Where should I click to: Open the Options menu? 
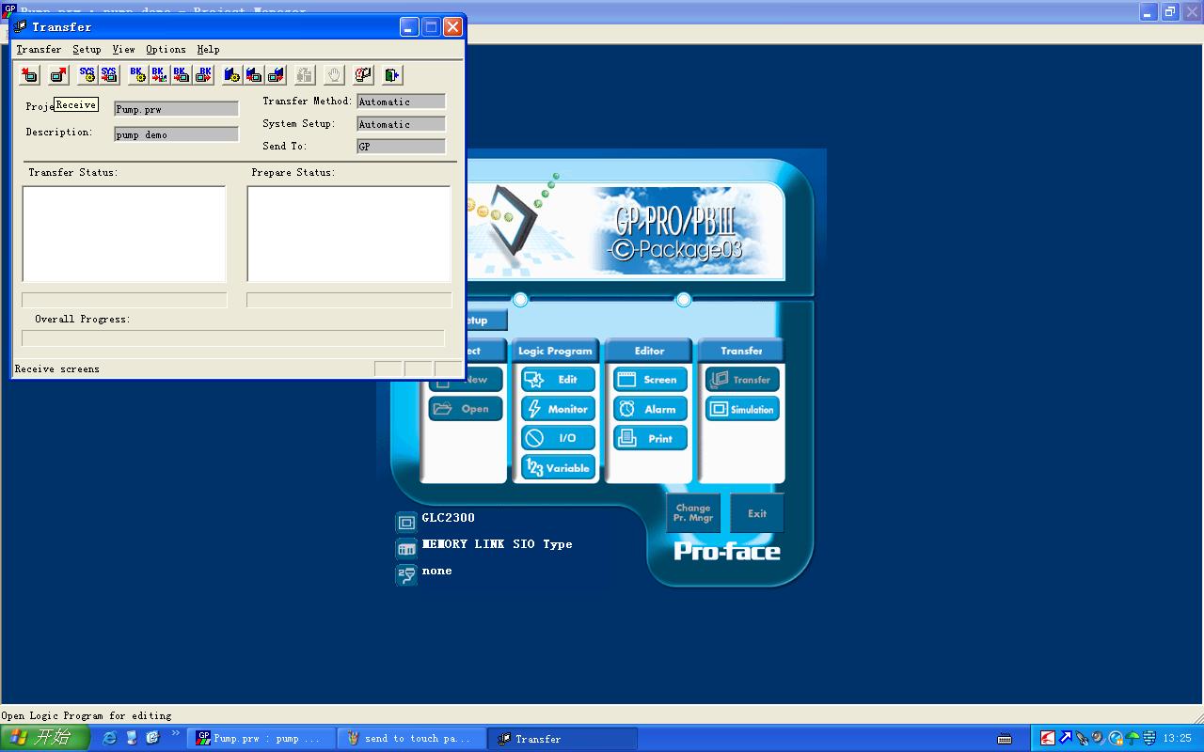[x=166, y=49]
